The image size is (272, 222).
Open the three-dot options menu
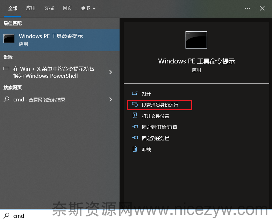pos(248,8)
